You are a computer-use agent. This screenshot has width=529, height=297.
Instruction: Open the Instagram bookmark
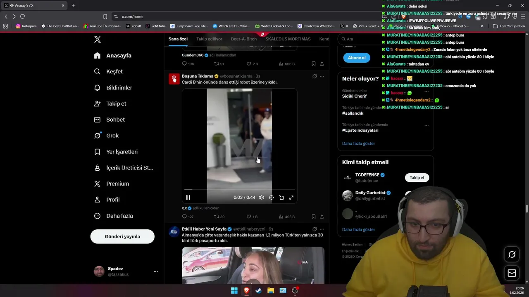pos(26,26)
